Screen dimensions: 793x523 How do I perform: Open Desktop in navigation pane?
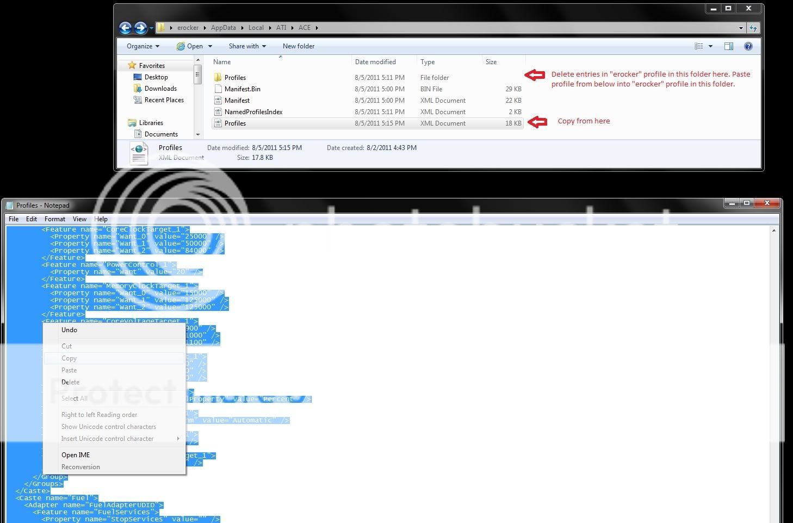(x=156, y=77)
